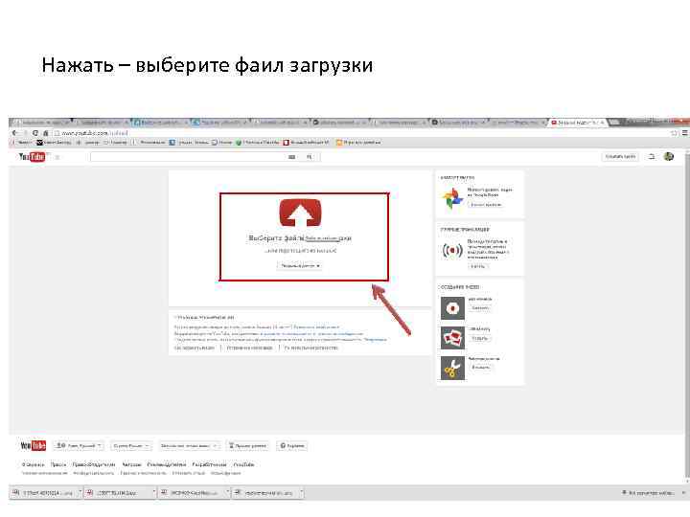This screenshot has height=517, width=690.
Task: Open the fourth downloaded file in downloads bar
Action: coord(265,493)
